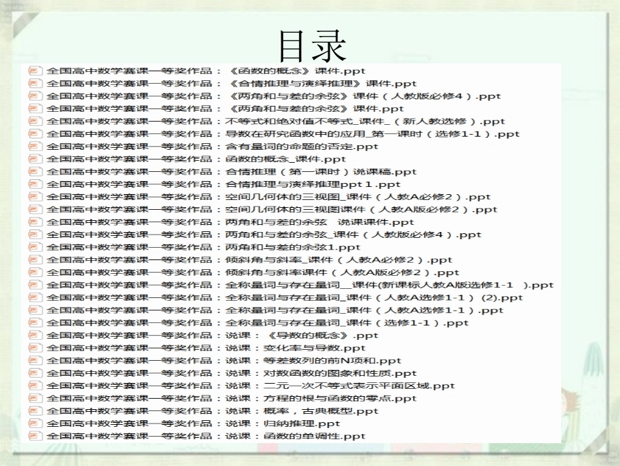Select 说课：对数函数的图象和性质.ppt

click(x=232, y=373)
